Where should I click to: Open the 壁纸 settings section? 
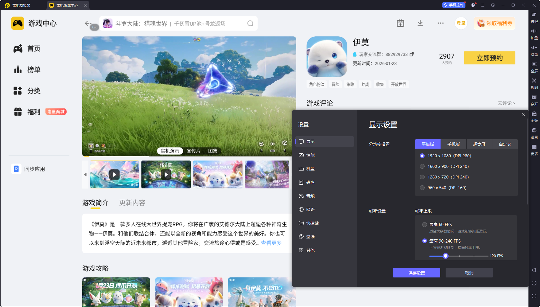pos(325,237)
